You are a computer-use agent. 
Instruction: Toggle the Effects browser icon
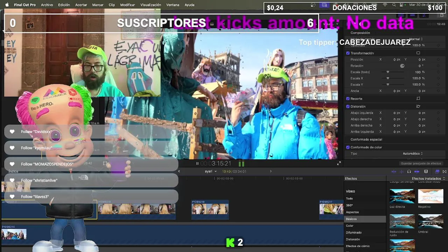pyautogui.click(x=437, y=171)
